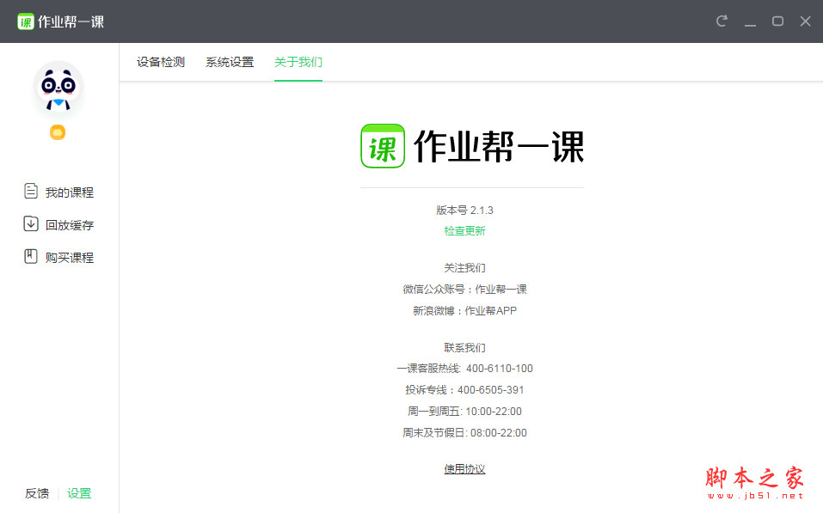Select the 我的课程 list icon

click(30, 192)
